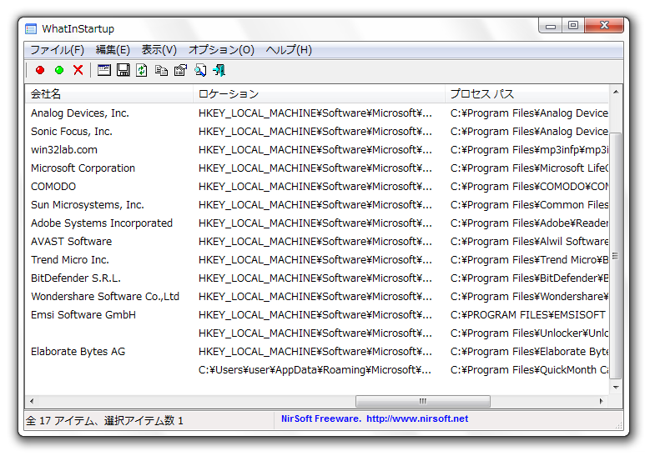The width and height of the screenshot is (650, 456).
Task: Select the Sonic Focus, Inc. row
Action: pyautogui.click(x=317, y=131)
